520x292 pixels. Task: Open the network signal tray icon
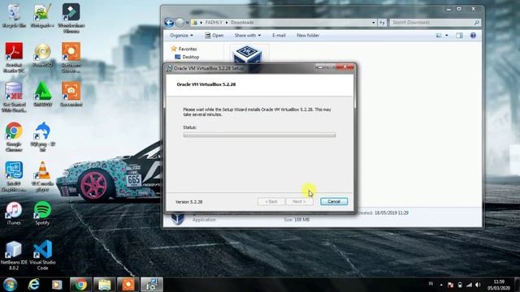tap(469, 285)
